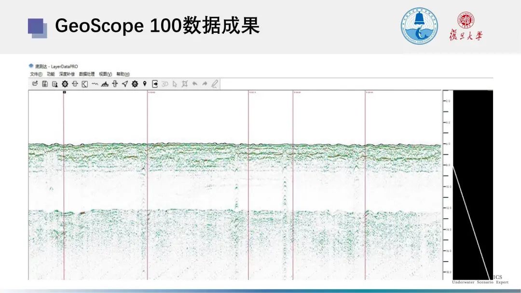521x293 pixels.
Task: Open the 视图(V) menu
Action: (x=105, y=74)
